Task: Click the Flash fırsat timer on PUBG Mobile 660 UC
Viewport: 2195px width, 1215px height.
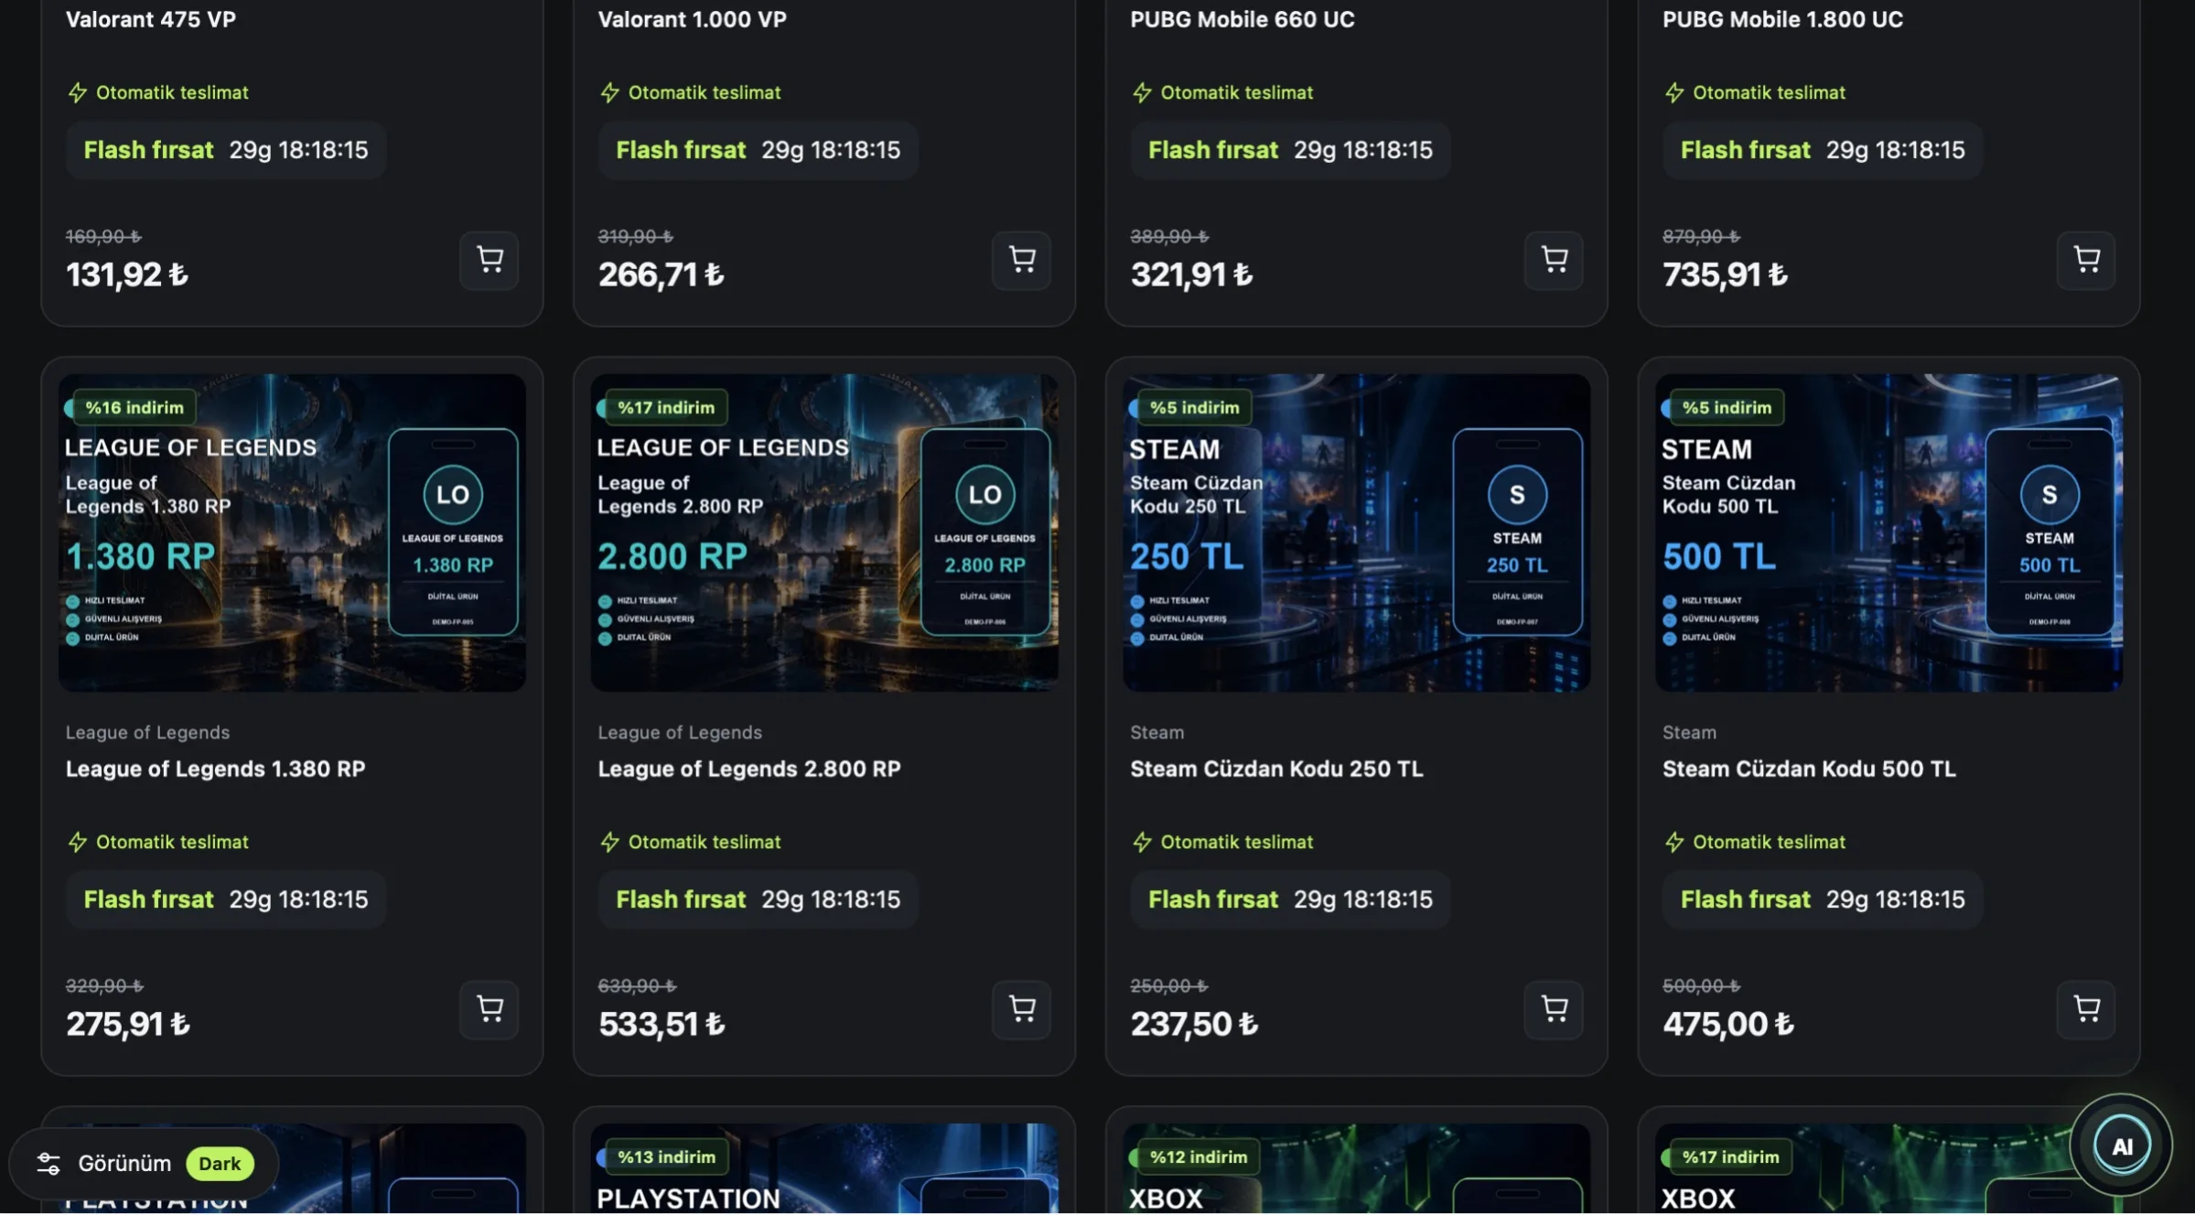Action: 1291,150
